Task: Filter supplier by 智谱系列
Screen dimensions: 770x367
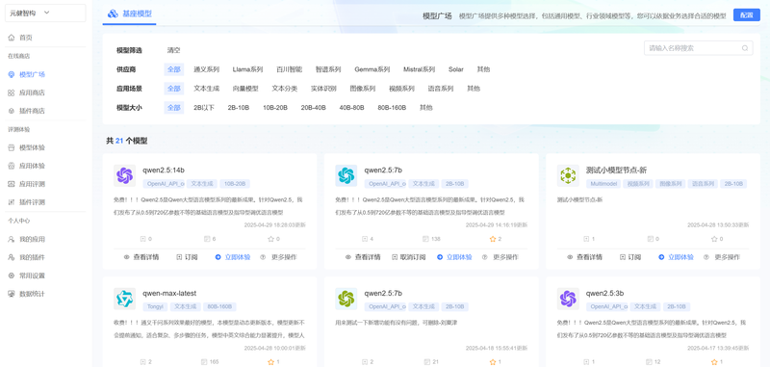Action: pos(328,69)
